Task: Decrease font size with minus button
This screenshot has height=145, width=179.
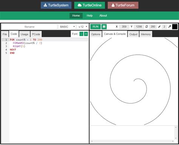Action: click(82, 34)
